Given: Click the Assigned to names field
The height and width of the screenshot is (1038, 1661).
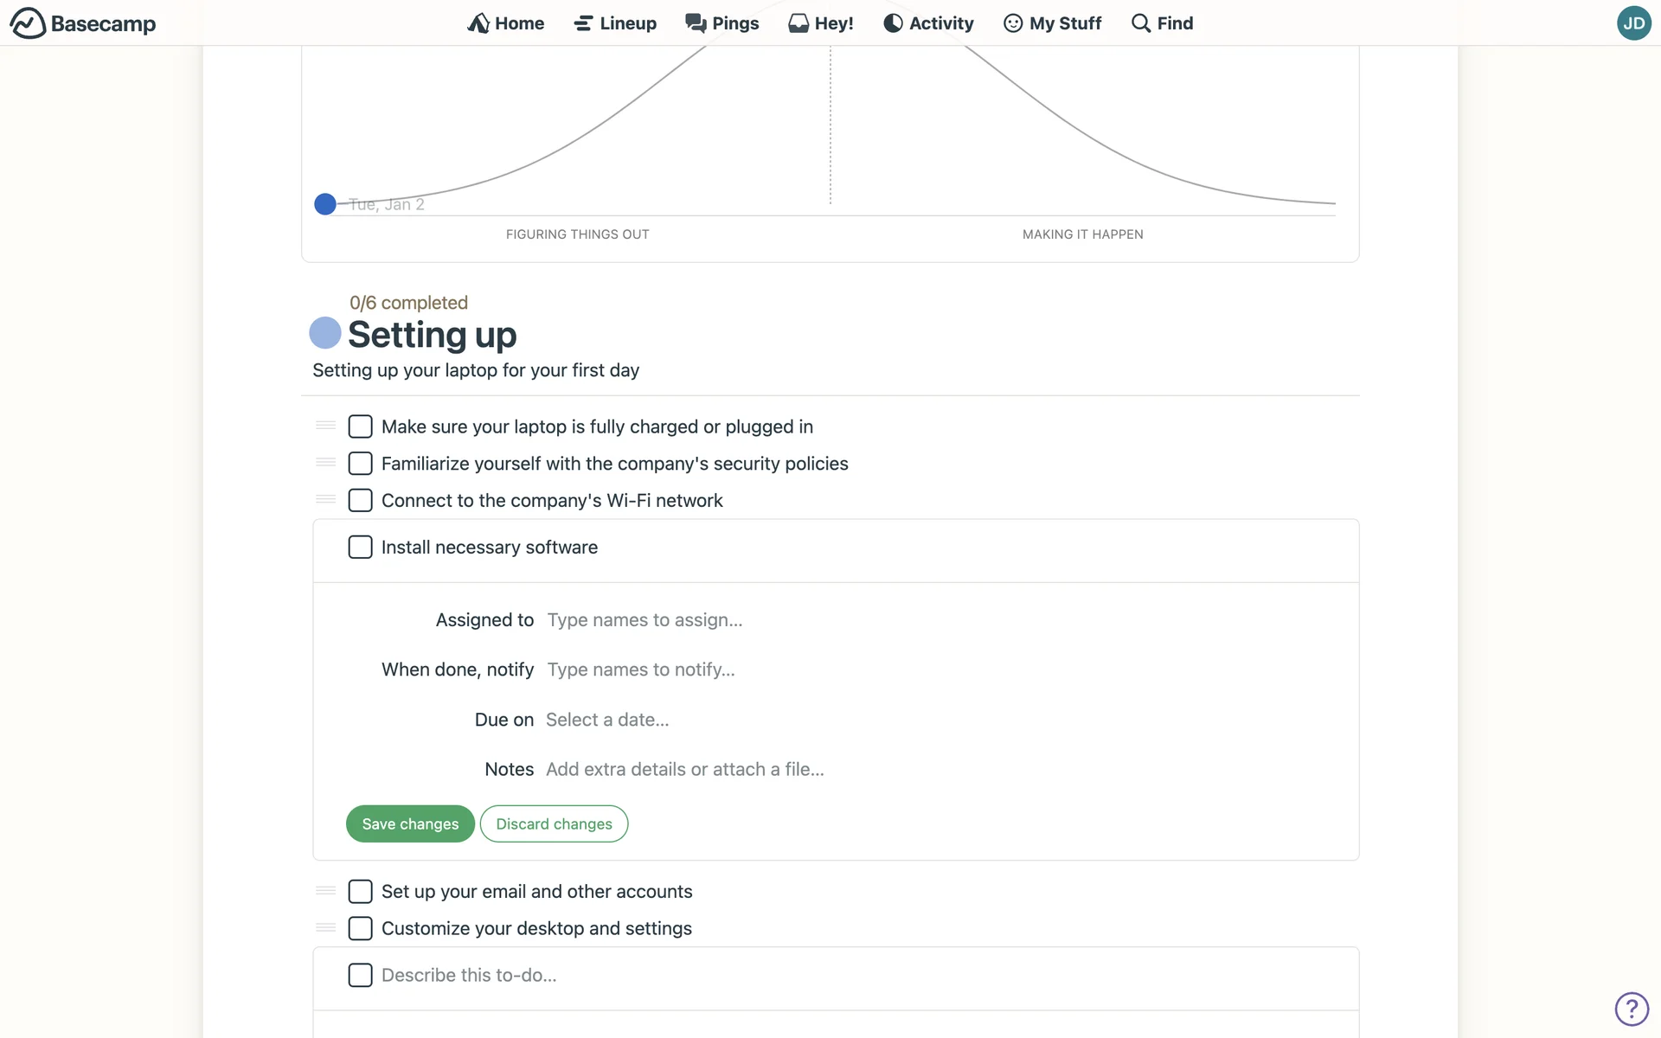Looking at the screenshot, I should point(645,620).
